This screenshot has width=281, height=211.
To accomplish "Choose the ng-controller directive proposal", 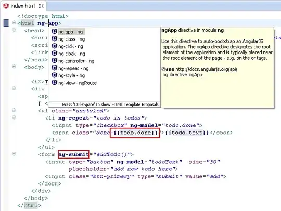I will point(73,61).
